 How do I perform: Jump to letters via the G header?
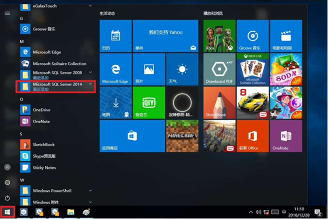(x=21, y=19)
